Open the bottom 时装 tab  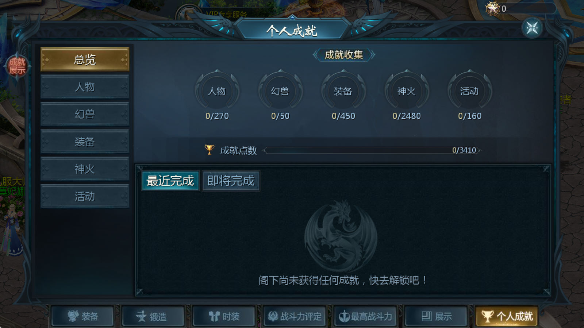[224, 316]
